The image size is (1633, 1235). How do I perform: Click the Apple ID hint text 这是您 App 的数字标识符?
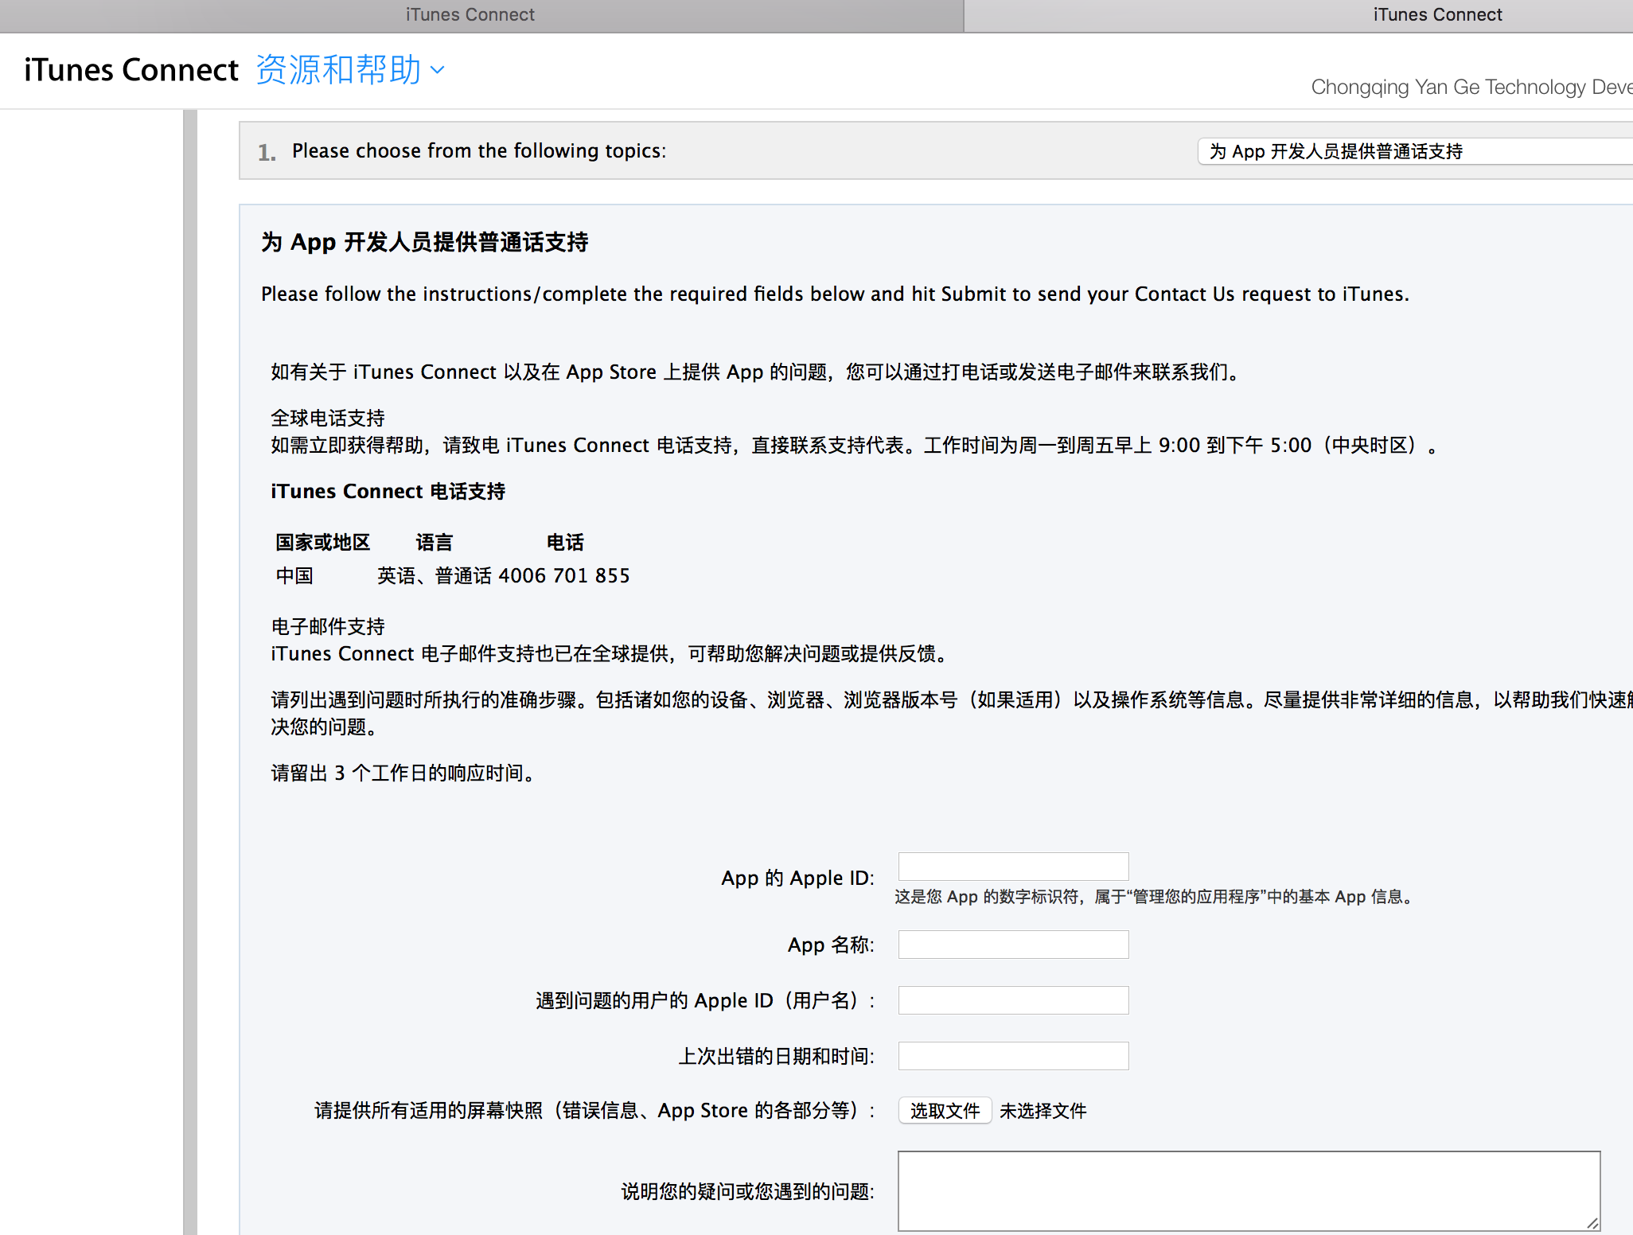point(1153,897)
